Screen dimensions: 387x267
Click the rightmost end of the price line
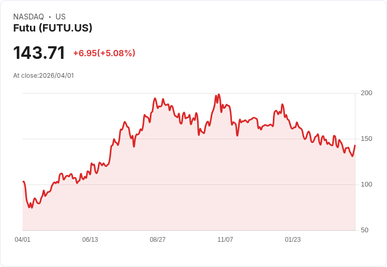click(x=355, y=146)
